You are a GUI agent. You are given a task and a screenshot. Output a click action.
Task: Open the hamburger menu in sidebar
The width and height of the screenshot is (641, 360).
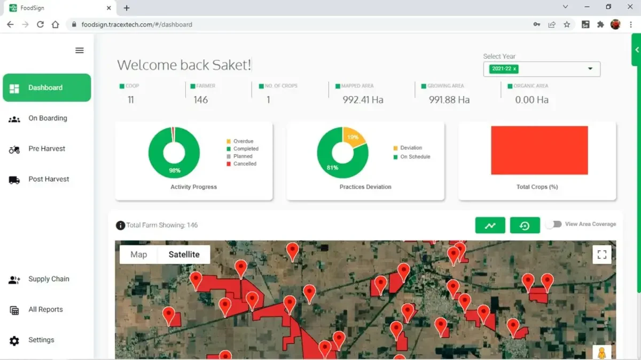(x=80, y=50)
